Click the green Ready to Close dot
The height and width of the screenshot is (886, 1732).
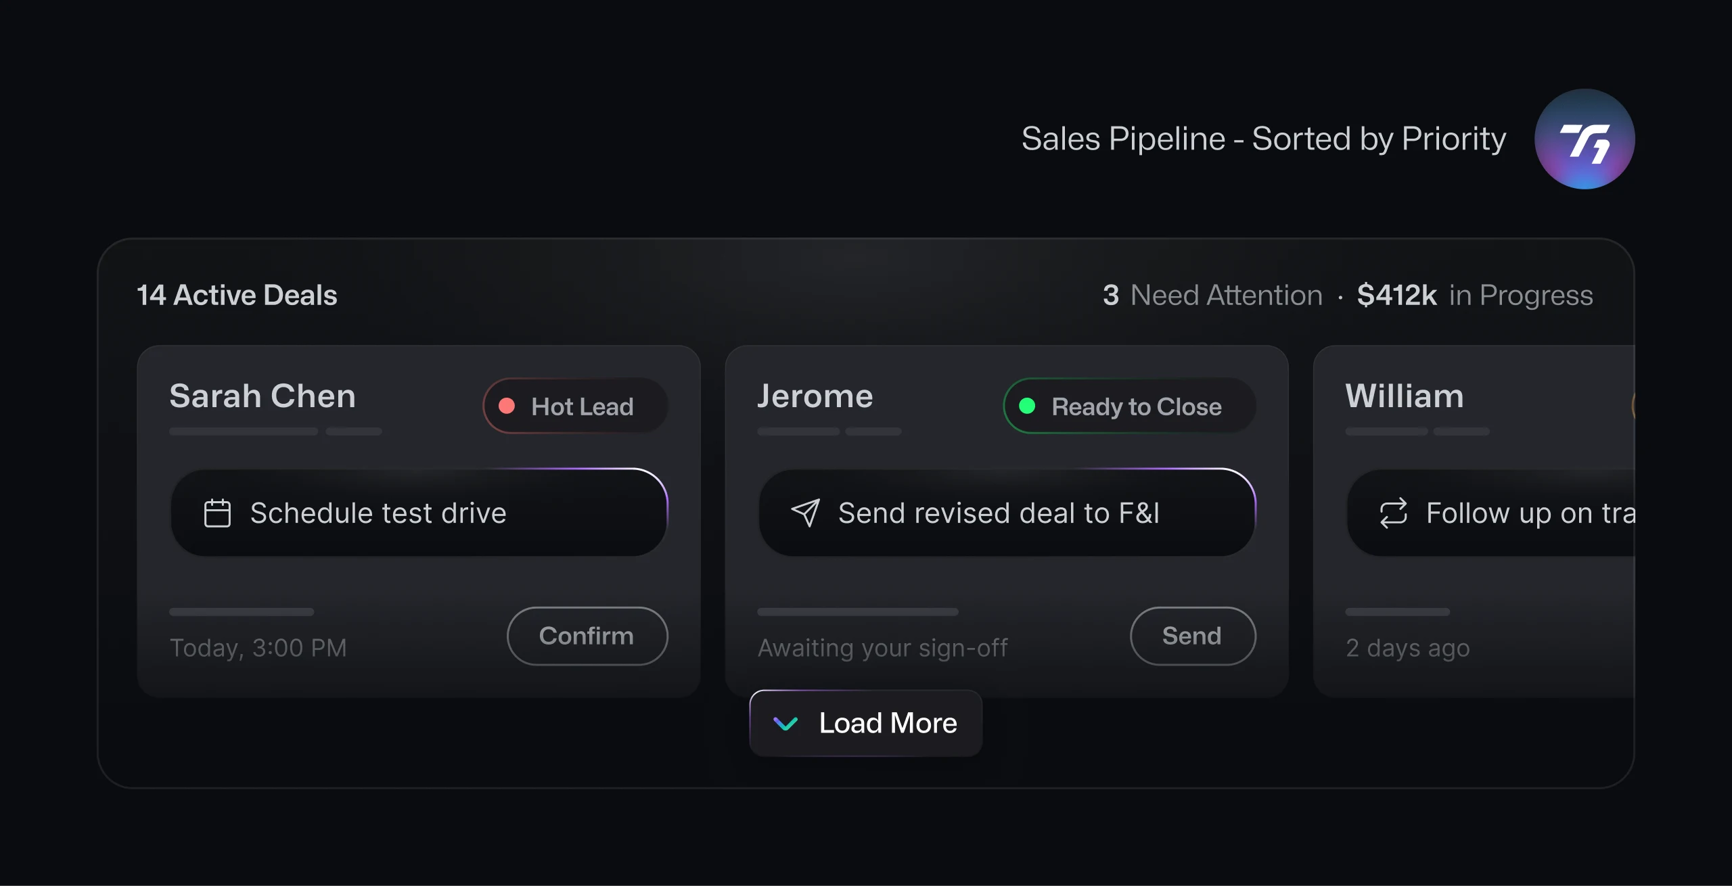click(x=1027, y=406)
